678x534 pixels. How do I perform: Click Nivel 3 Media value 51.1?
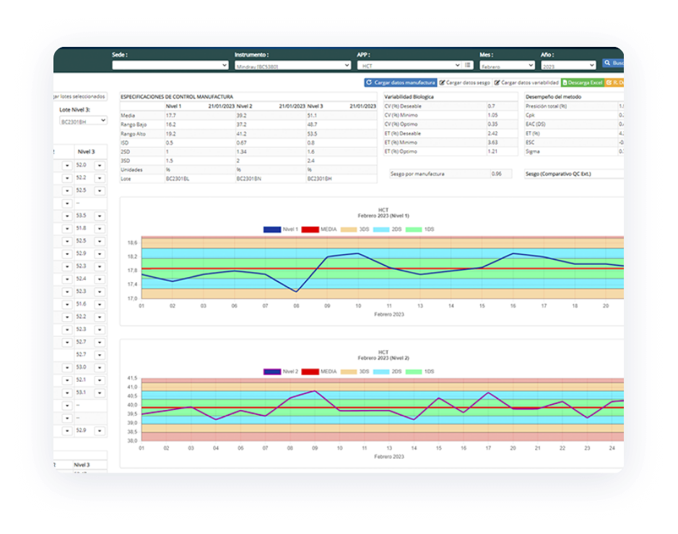(312, 115)
